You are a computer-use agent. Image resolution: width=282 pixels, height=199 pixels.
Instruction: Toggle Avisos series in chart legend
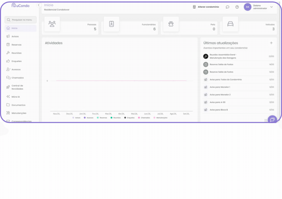[76, 118]
